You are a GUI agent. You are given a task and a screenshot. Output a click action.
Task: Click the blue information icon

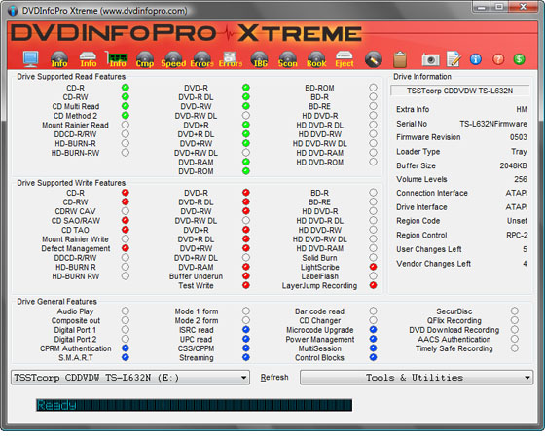tap(476, 59)
